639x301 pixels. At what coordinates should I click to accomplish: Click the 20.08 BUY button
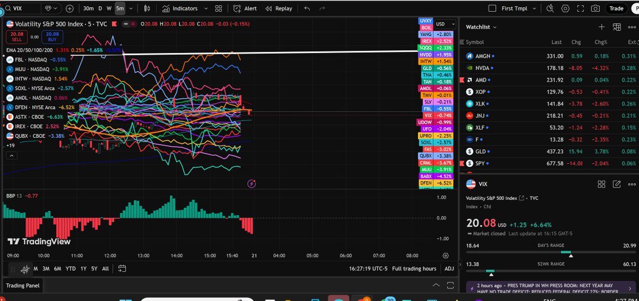coord(52,37)
